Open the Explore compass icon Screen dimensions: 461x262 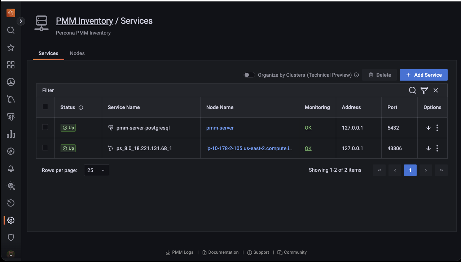click(11, 151)
